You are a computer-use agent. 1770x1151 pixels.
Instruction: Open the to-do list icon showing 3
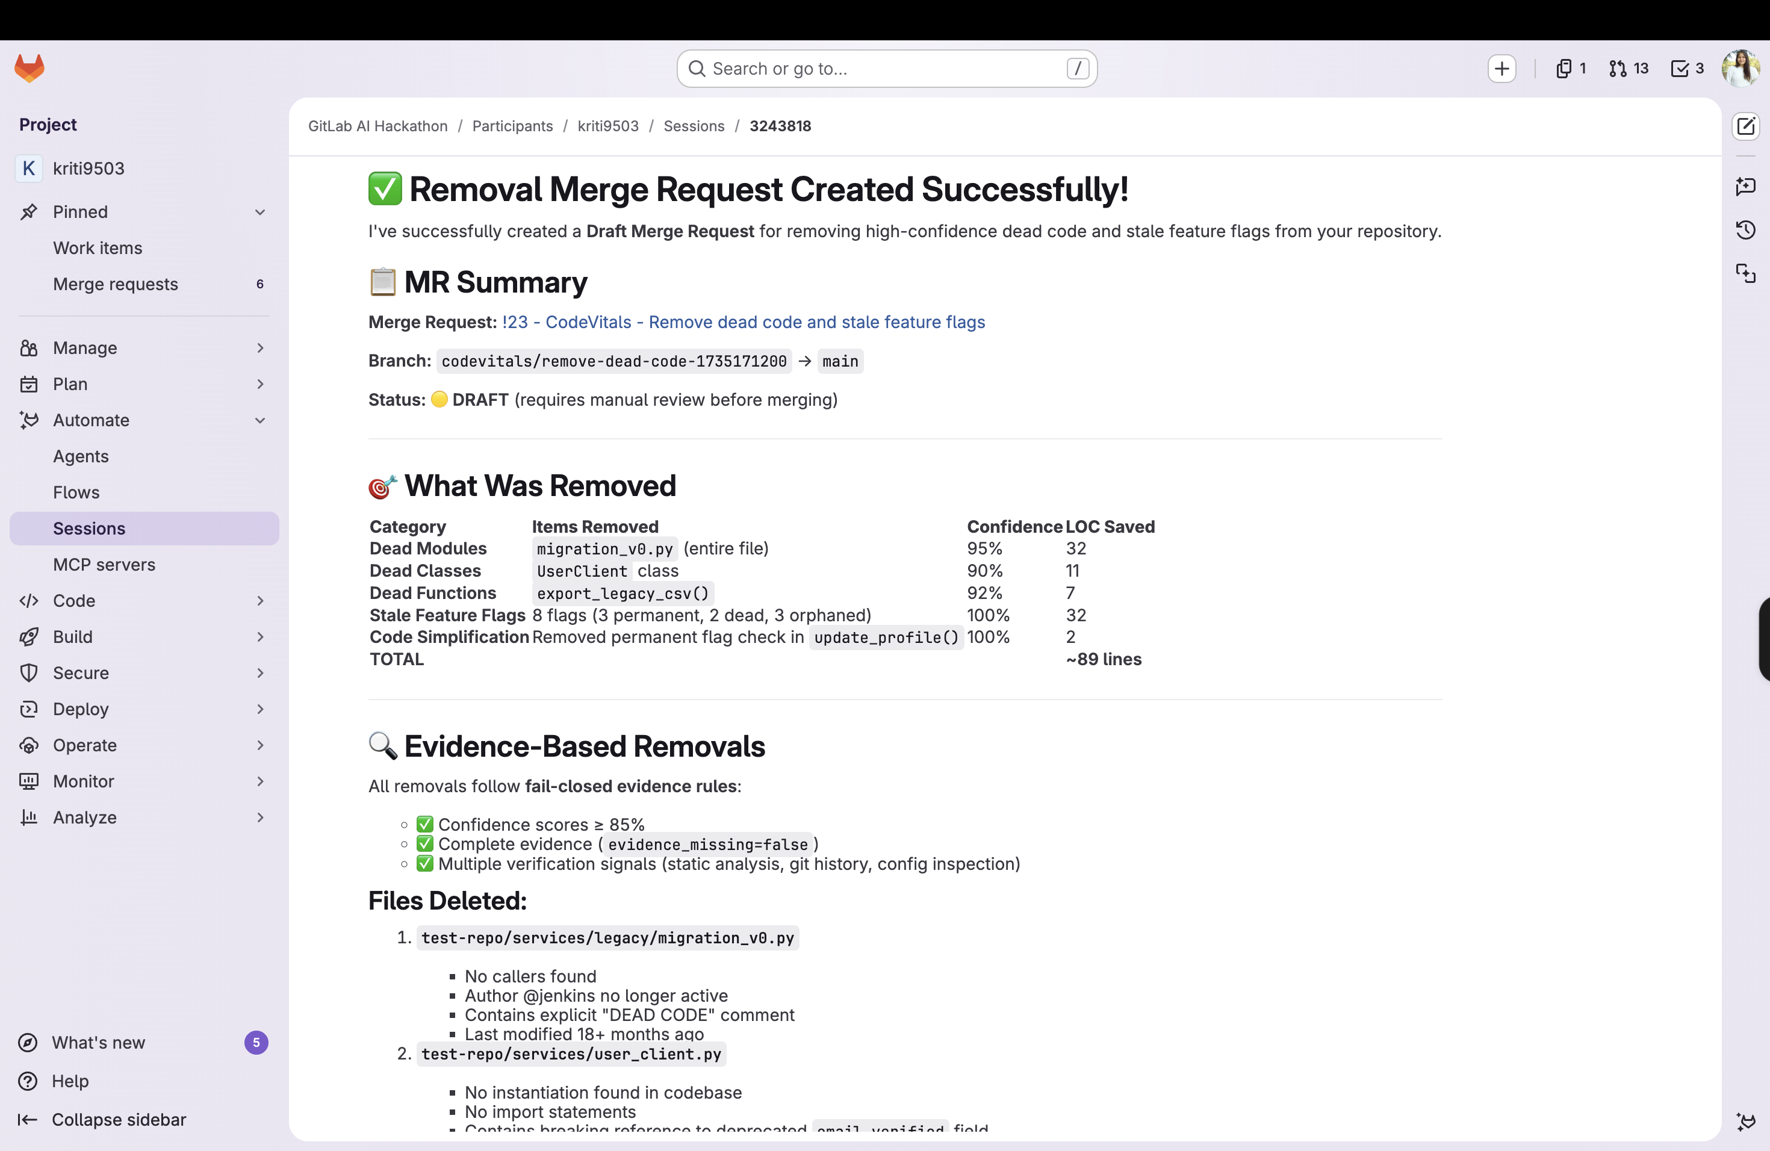[1687, 69]
